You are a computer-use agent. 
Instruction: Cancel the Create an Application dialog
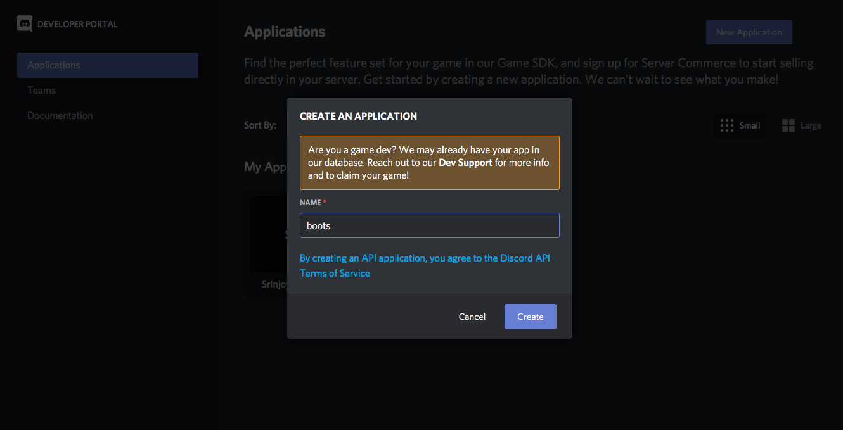[472, 317]
